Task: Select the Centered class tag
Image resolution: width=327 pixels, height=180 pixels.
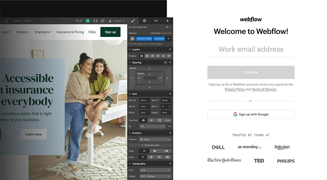Action: [159, 39]
